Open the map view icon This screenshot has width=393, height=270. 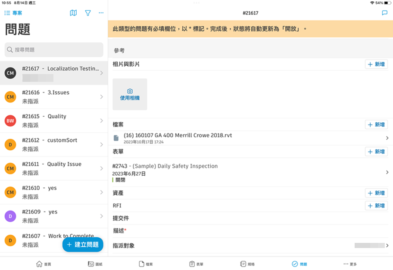(x=73, y=13)
